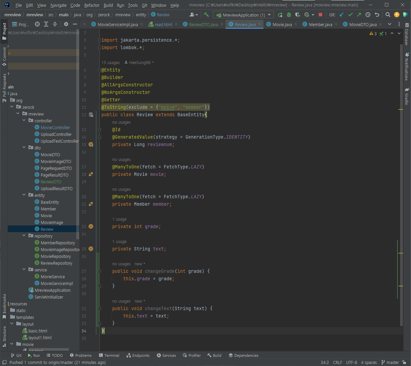
Task: Open the Terminal tool window
Action: click(x=109, y=355)
